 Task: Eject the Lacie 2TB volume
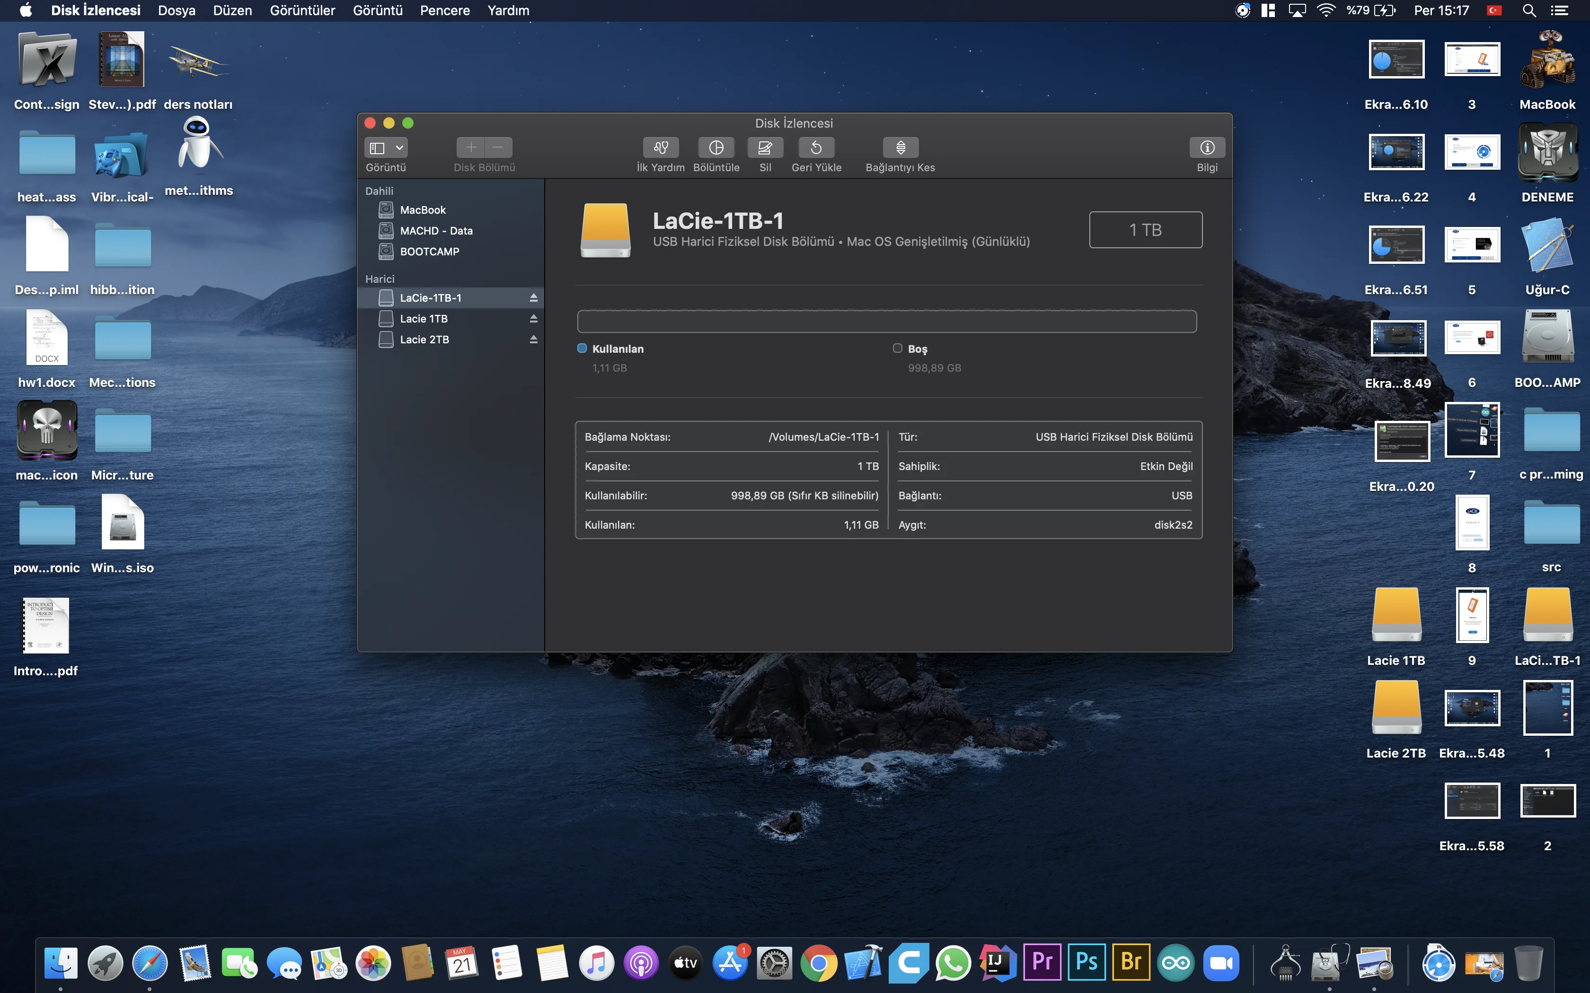click(533, 340)
